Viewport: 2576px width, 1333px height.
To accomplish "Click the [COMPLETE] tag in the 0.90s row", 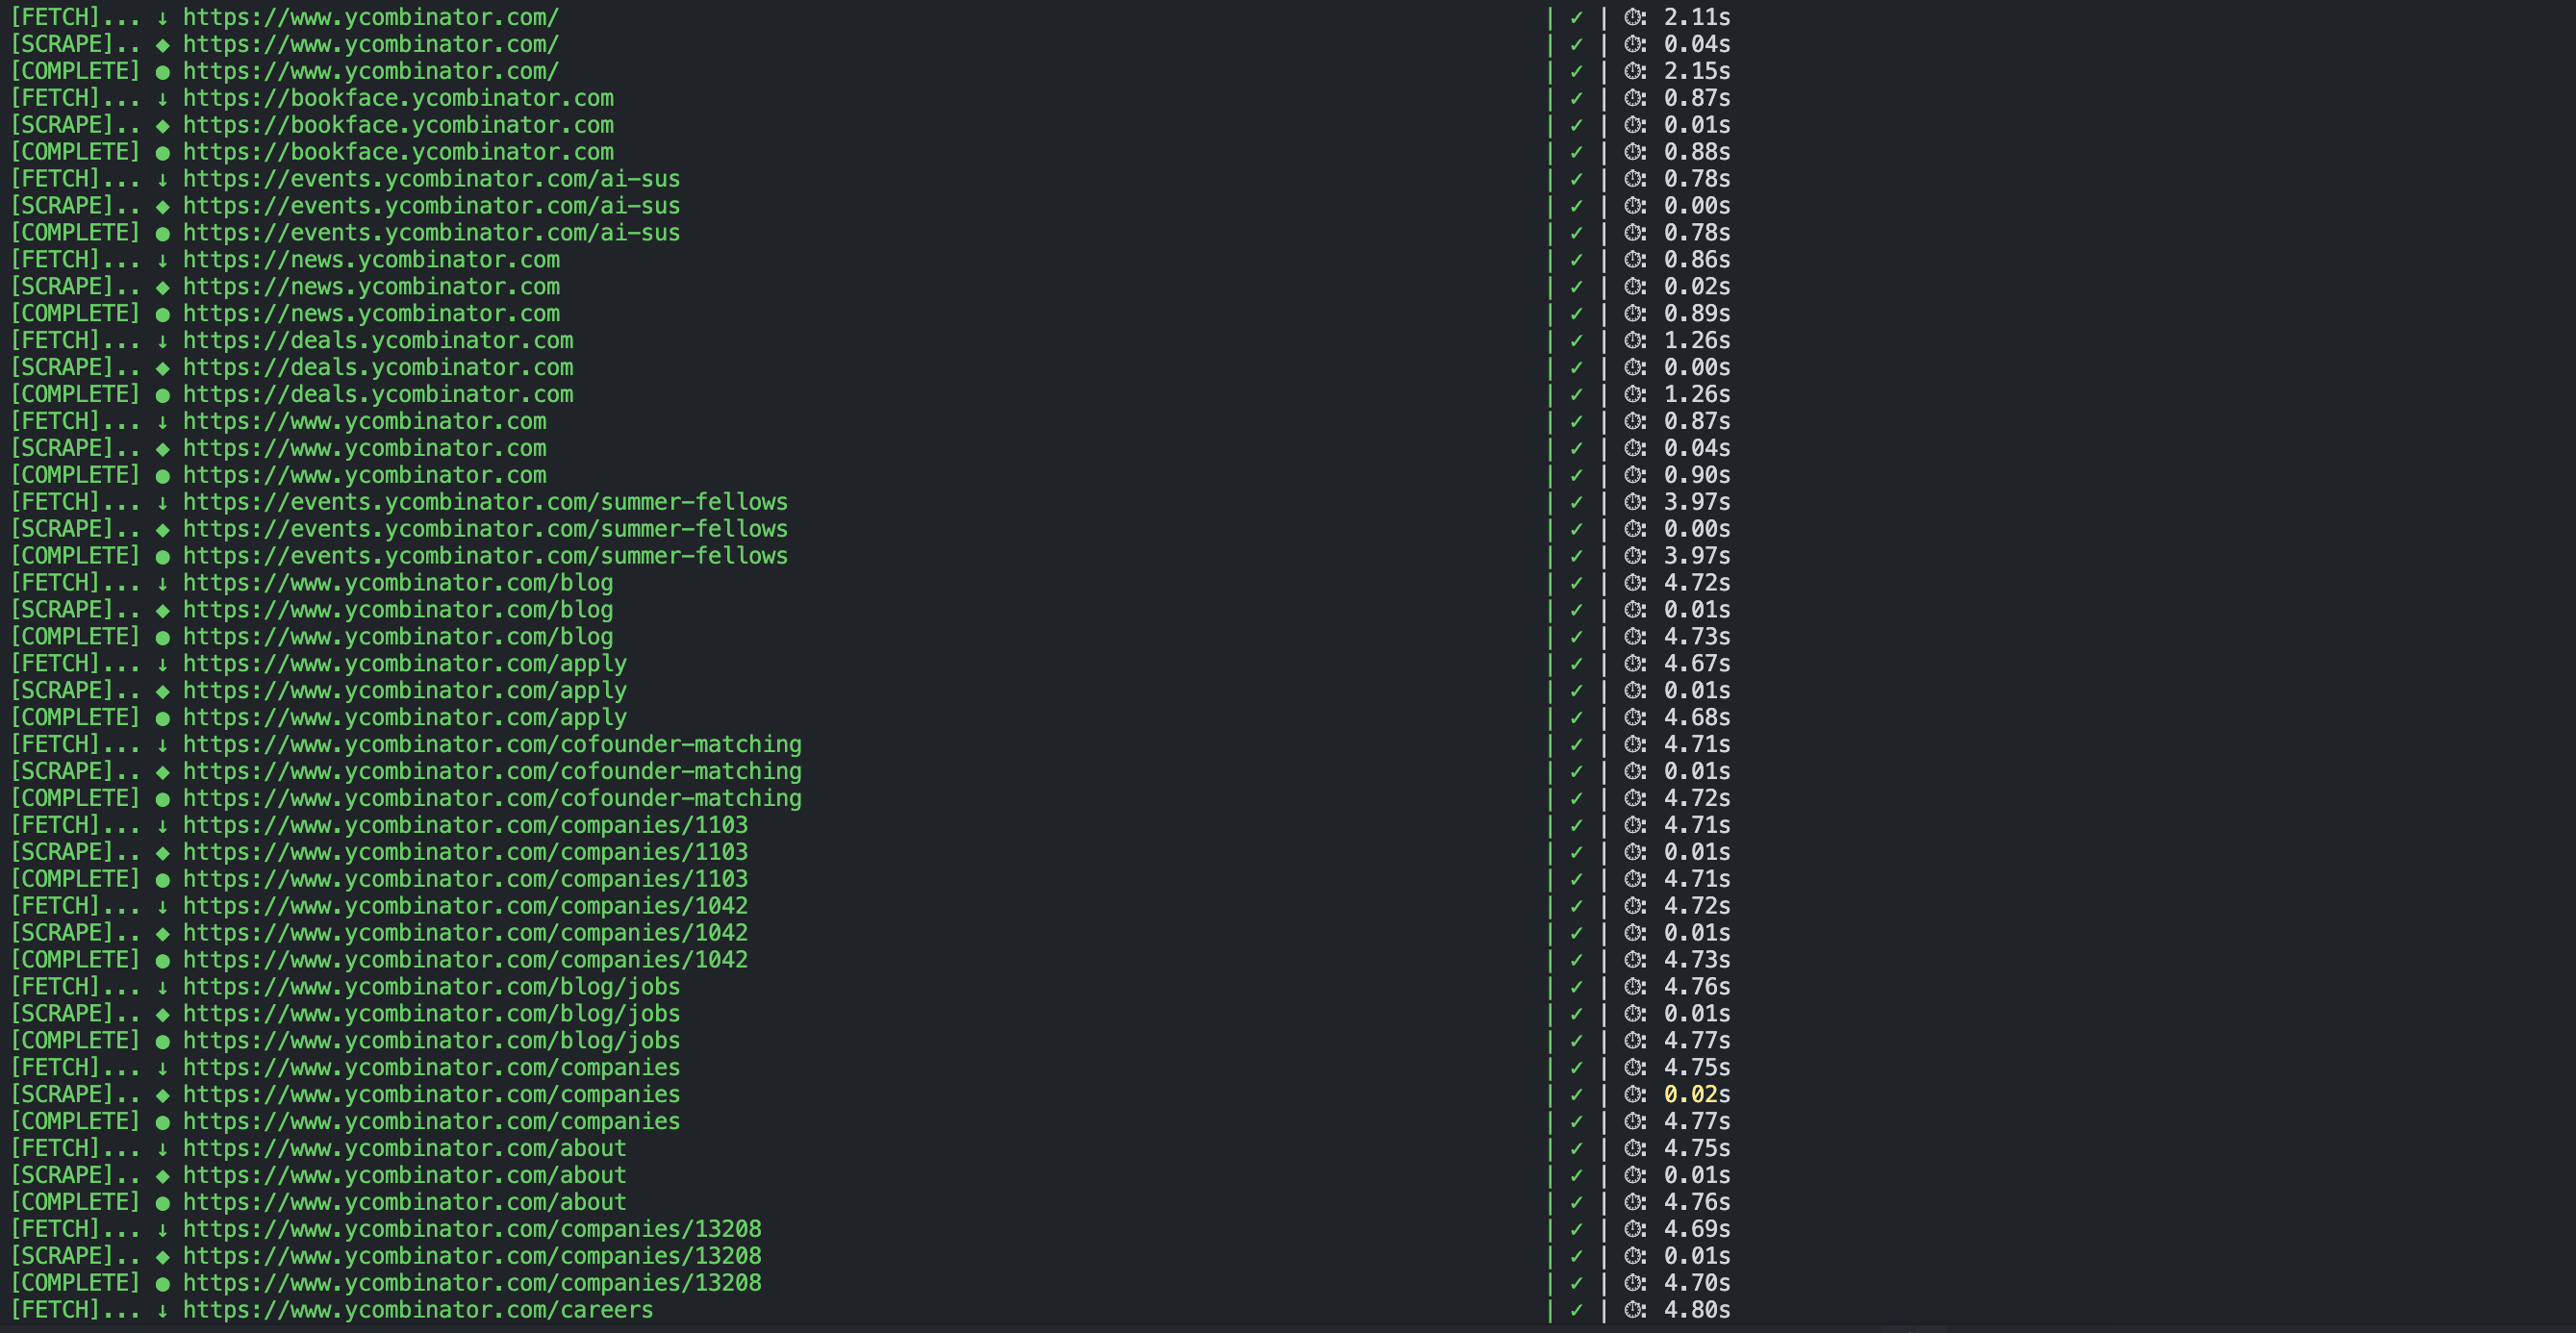I will (x=75, y=476).
